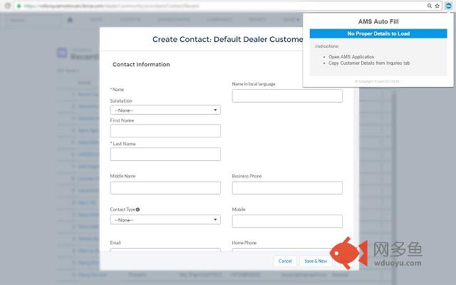Viewport: 456px width, 285px height.
Task: Click the Save & New button
Action: [316, 261]
